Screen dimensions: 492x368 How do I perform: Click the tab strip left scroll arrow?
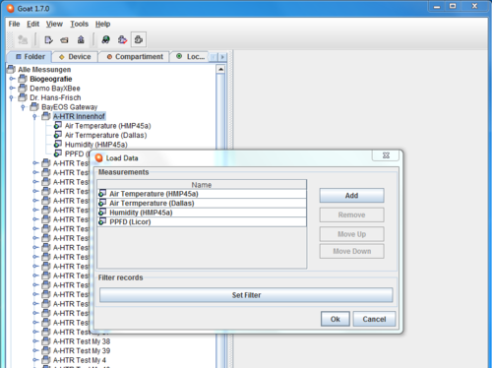pos(214,57)
